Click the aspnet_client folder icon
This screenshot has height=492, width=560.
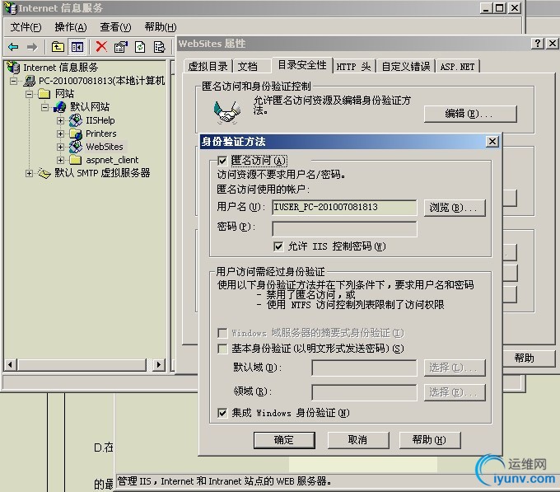coord(76,160)
